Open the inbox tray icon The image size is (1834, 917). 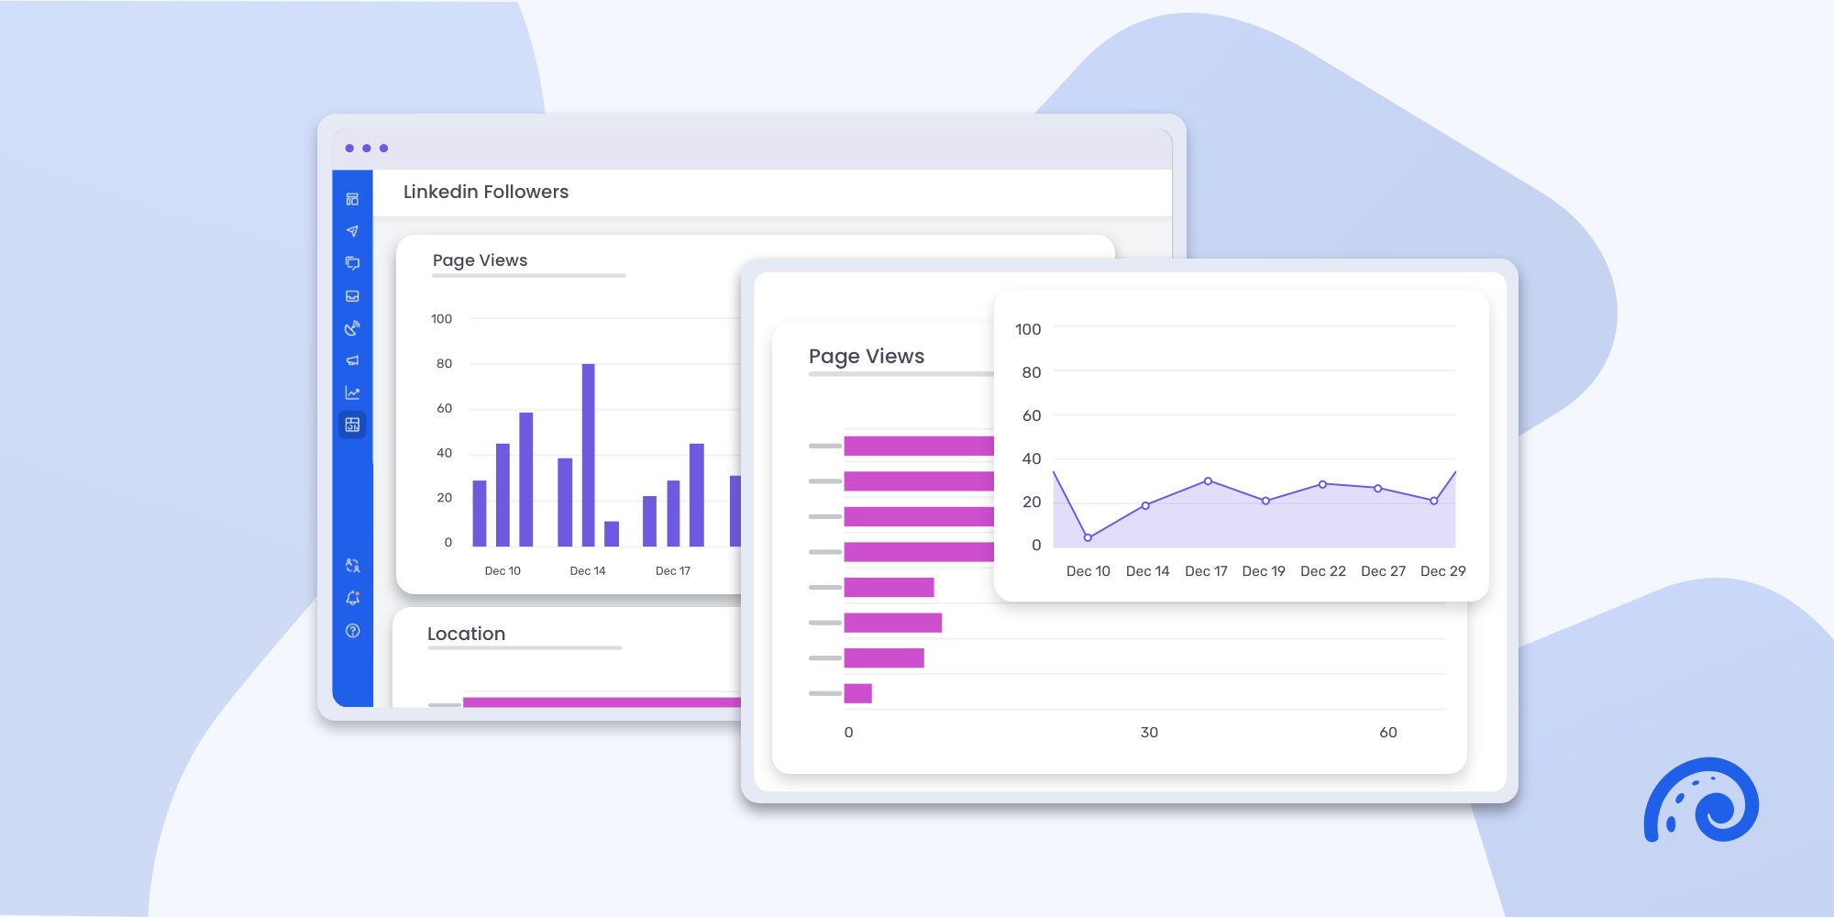coord(353,295)
